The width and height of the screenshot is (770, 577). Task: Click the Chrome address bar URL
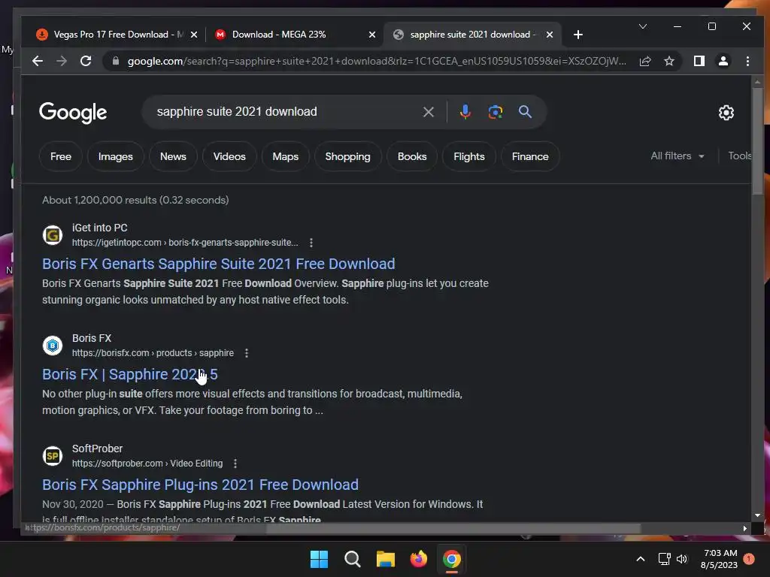(377, 61)
